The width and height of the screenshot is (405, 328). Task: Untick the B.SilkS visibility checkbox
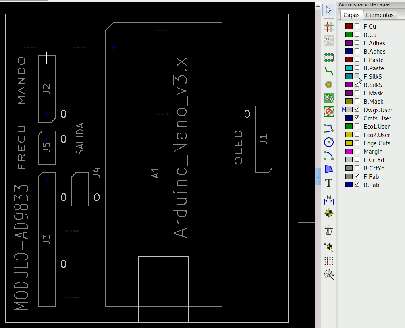pyautogui.click(x=357, y=85)
